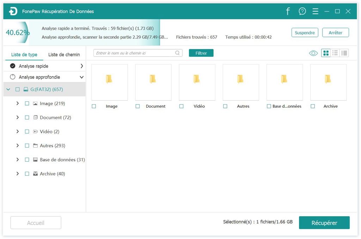Tick the checkbox beside Base d...onnées tile

(269, 106)
